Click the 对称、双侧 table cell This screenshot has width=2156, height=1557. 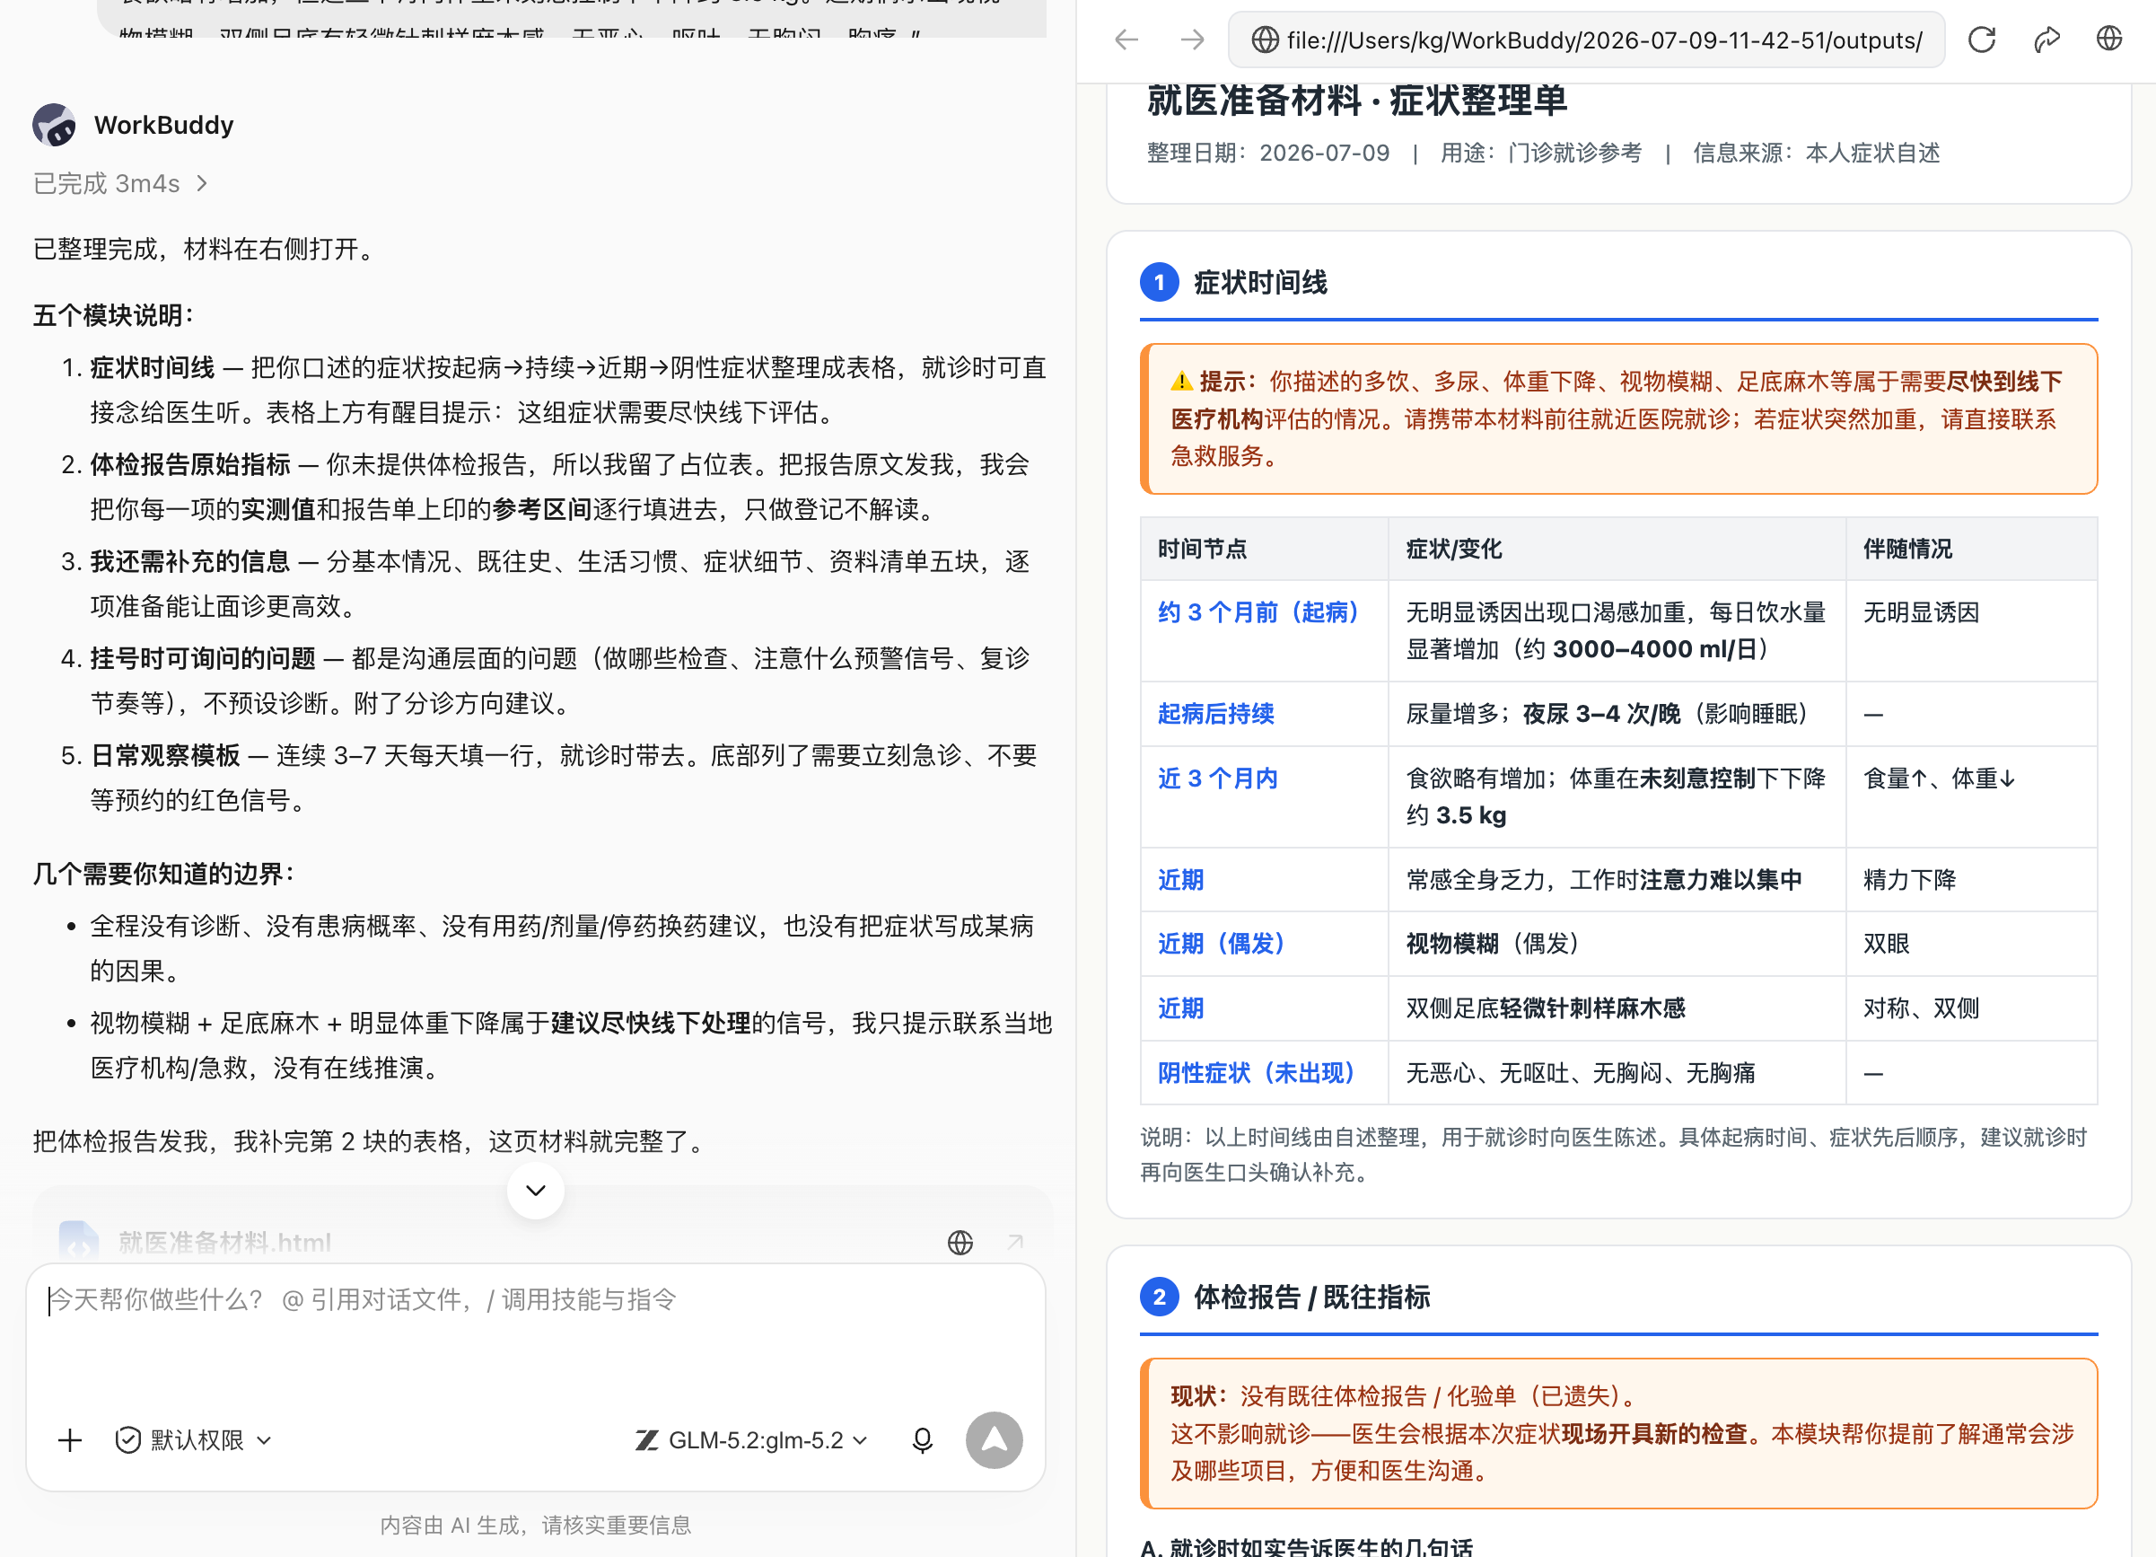coord(1972,1009)
